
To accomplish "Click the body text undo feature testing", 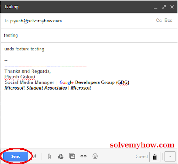I will tap(24, 49).
